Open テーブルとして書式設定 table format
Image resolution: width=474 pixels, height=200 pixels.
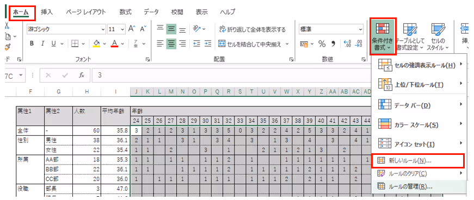pos(410,36)
